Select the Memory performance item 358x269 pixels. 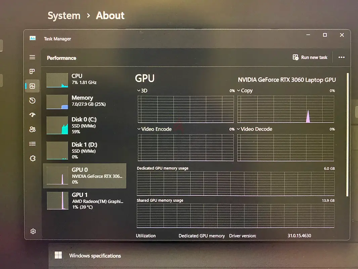(x=85, y=102)
